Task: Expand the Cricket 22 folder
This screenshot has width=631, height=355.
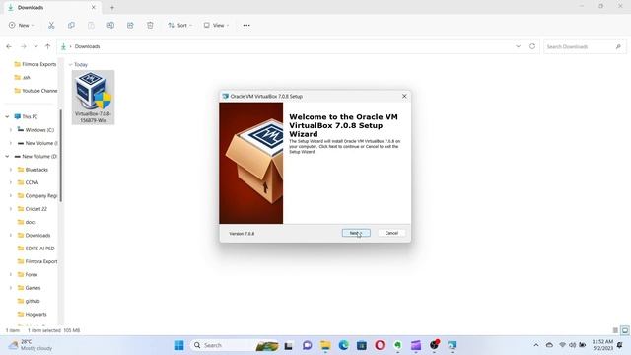Action: pyautogui.click(x=11, y=209)
